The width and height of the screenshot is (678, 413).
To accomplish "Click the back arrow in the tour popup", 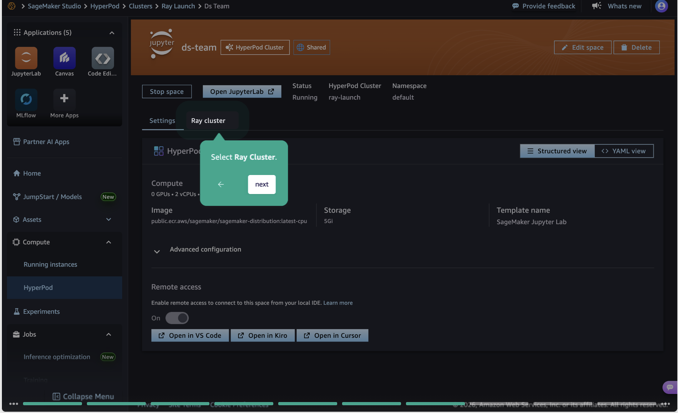I will point(221,184).
